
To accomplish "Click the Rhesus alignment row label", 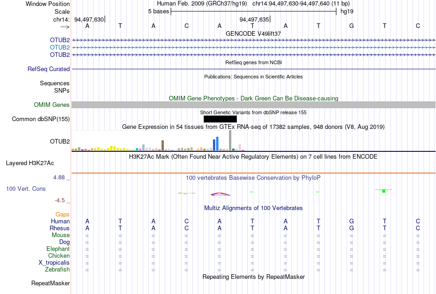I will [60, 228].
